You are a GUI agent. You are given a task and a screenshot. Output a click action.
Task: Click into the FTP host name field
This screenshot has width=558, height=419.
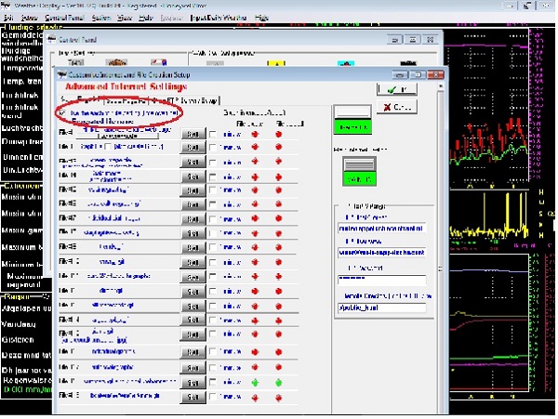pyautogui.click(x=381, y=229)
